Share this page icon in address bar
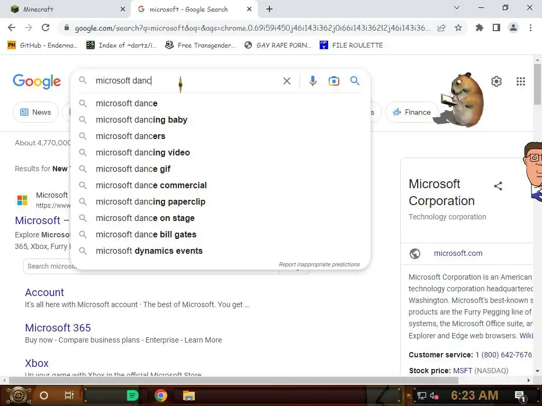This screenshot has width=542, height=406. pyautogui.click(x=441, y=28)
